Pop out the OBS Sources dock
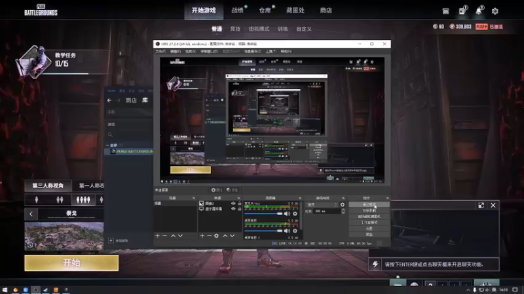 click(x=238, y=198)
